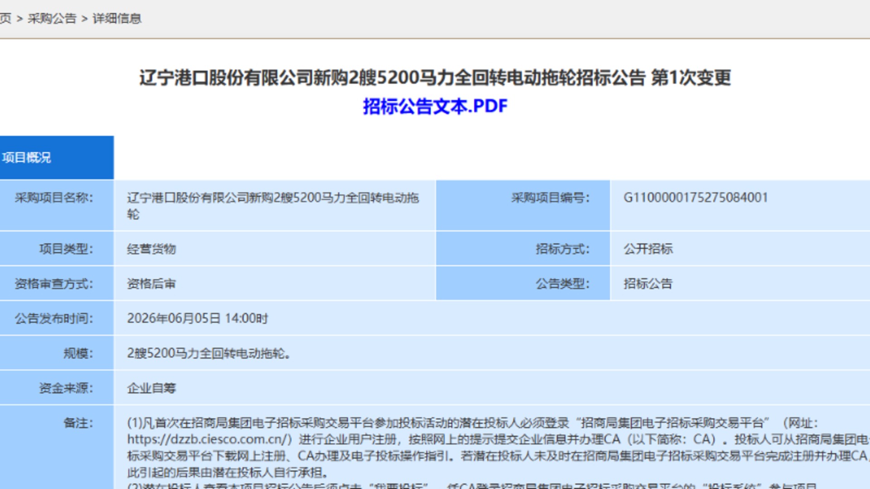Image resolution: width=870 pixels, height=489 pixels.
Task: Click the 招标方式 label
Action: (x=563, y=249)
